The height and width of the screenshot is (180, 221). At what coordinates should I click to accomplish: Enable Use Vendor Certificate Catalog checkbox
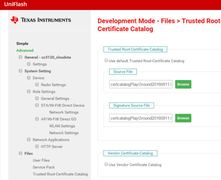(x=106, y=165)
